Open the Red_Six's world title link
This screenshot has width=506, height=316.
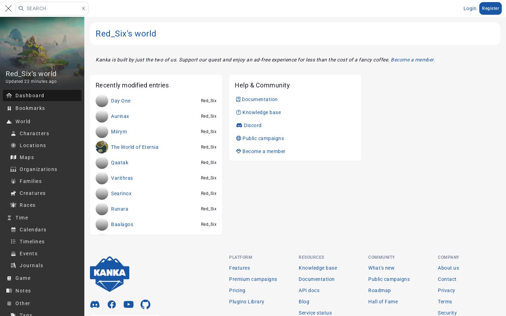[x=126, y=34]
